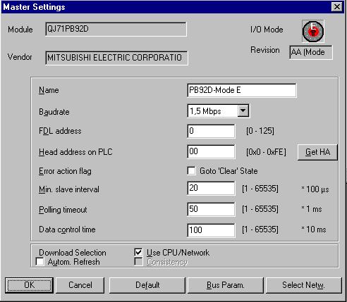Toggle the Autom. Refresh checkbox
Viewport: 347px width, 302px height.
[39, 262]
